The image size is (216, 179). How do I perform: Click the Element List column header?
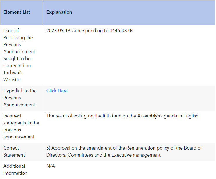17,12
